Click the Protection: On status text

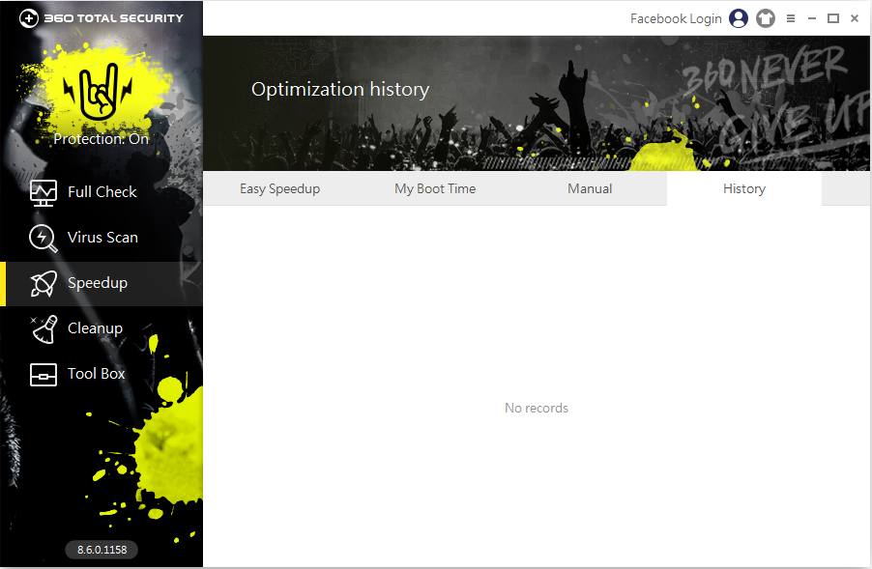[x=102, y=139]
